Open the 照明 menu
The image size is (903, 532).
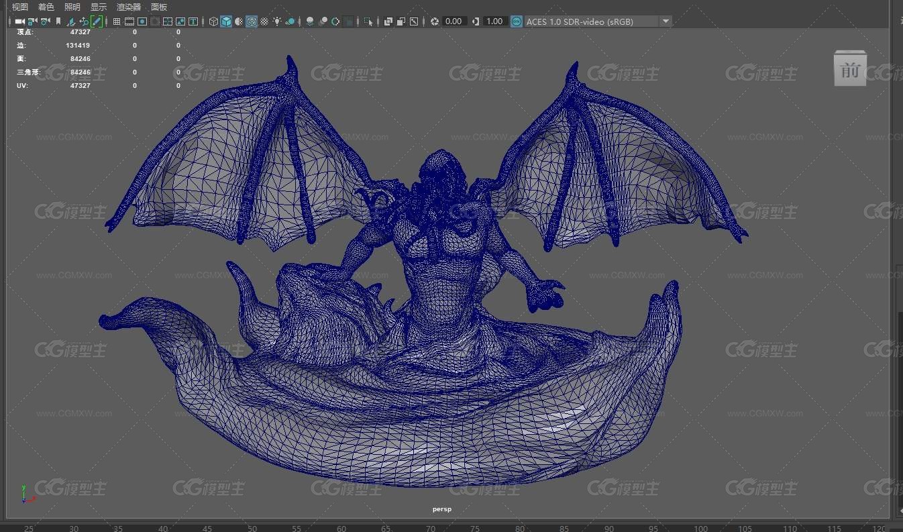72,7
